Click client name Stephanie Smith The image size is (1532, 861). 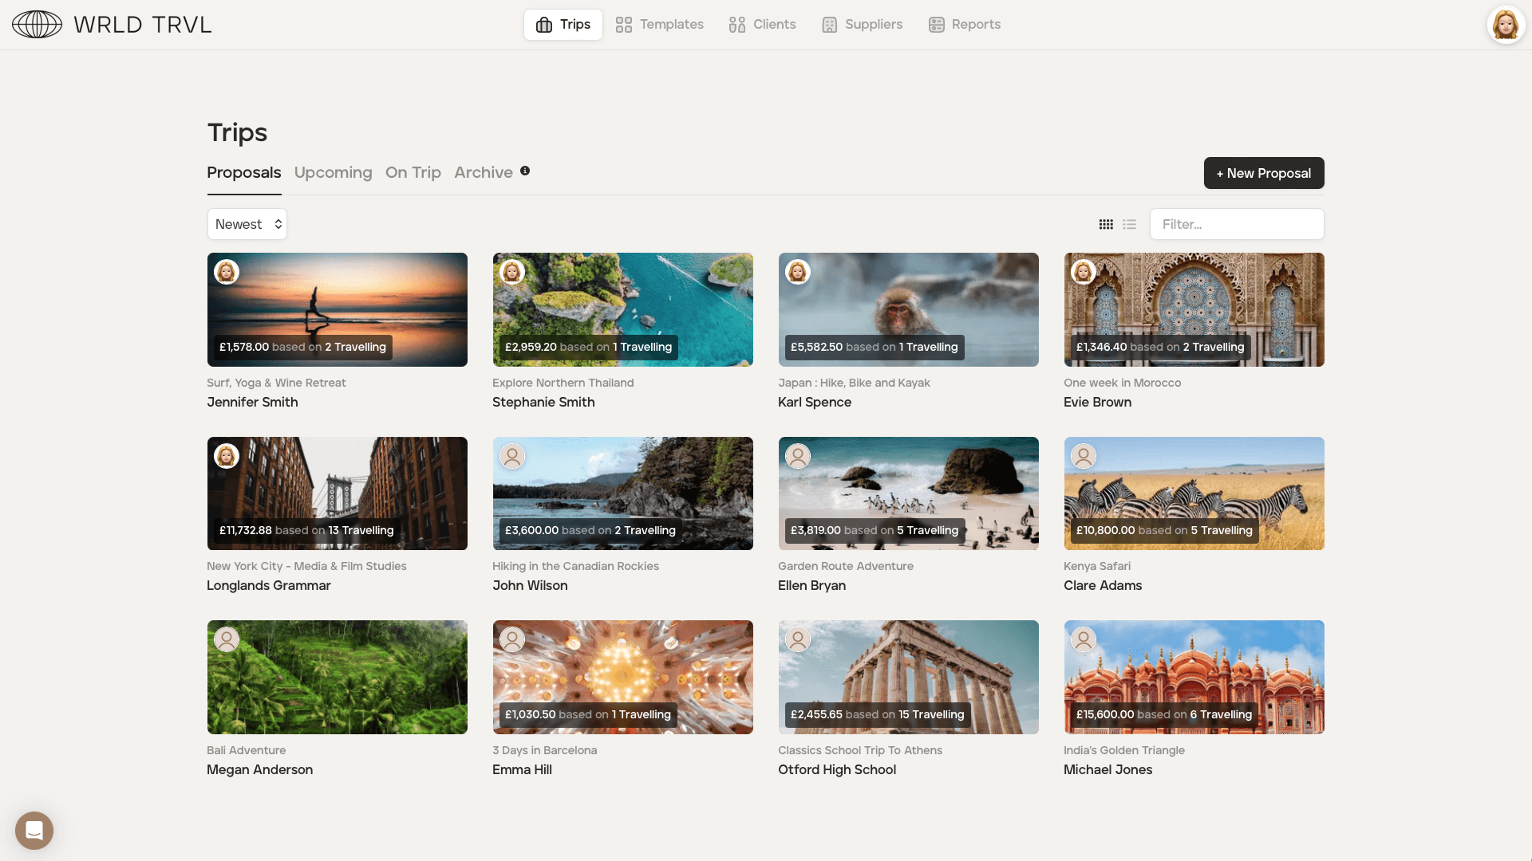pyautogui.click(x=543, y=402)
